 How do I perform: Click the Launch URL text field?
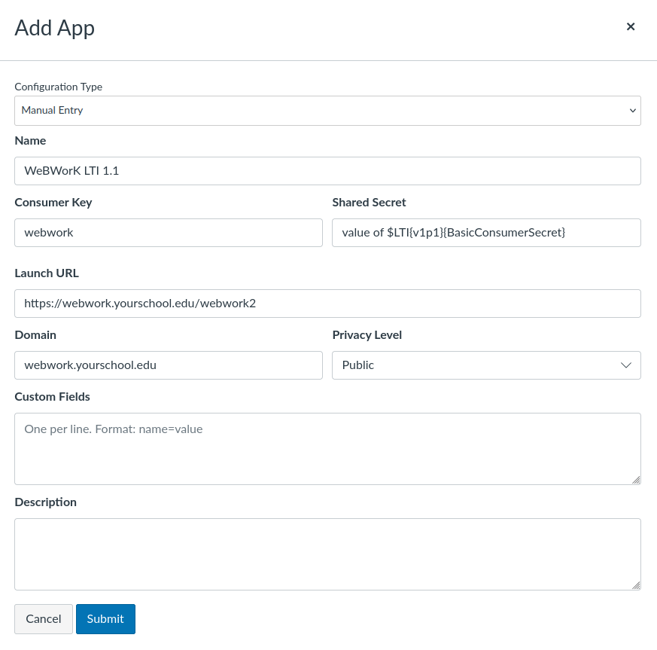click(327, 304)
